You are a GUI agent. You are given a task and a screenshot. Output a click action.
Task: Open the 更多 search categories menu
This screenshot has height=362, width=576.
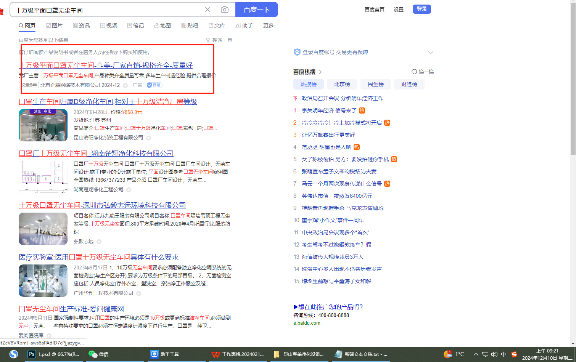tap(269, 26)
